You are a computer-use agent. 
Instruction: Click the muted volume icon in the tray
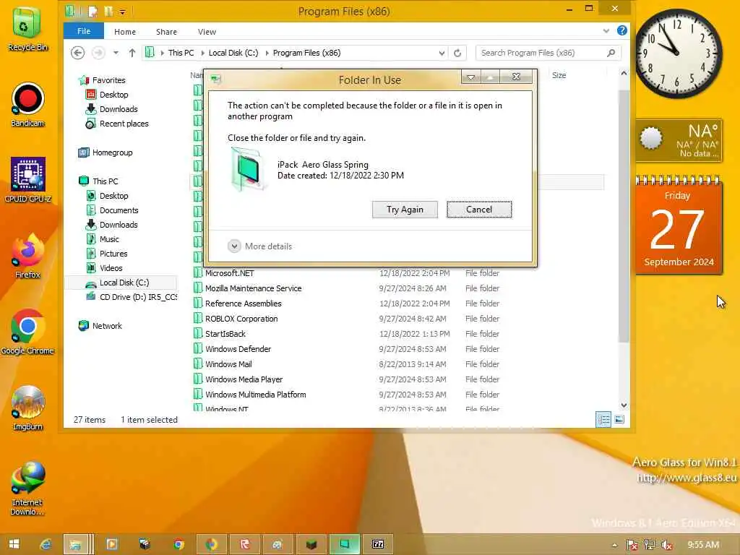click(x=666, y=545)
